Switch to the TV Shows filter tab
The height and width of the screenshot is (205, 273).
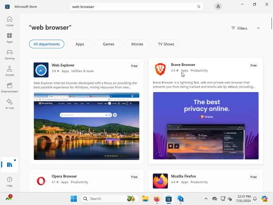click(166, 44)
